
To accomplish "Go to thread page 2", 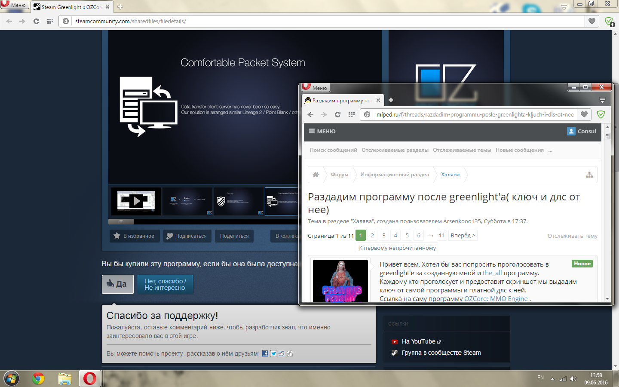I will [372, 235].
